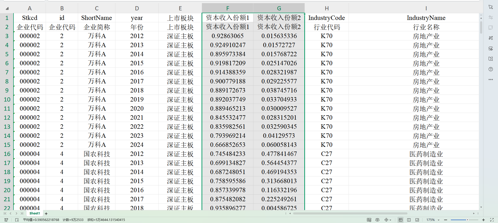Add a new sheet with plus button
Screen dimensions: 498x223
46,214
